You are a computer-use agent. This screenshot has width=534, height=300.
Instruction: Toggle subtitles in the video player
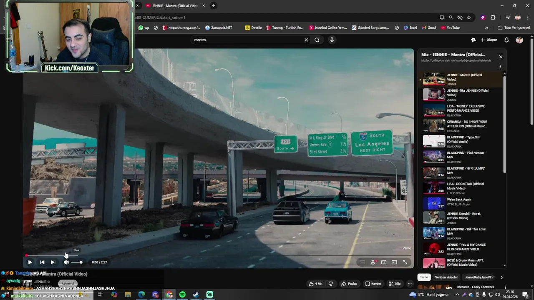coord(362,262)
